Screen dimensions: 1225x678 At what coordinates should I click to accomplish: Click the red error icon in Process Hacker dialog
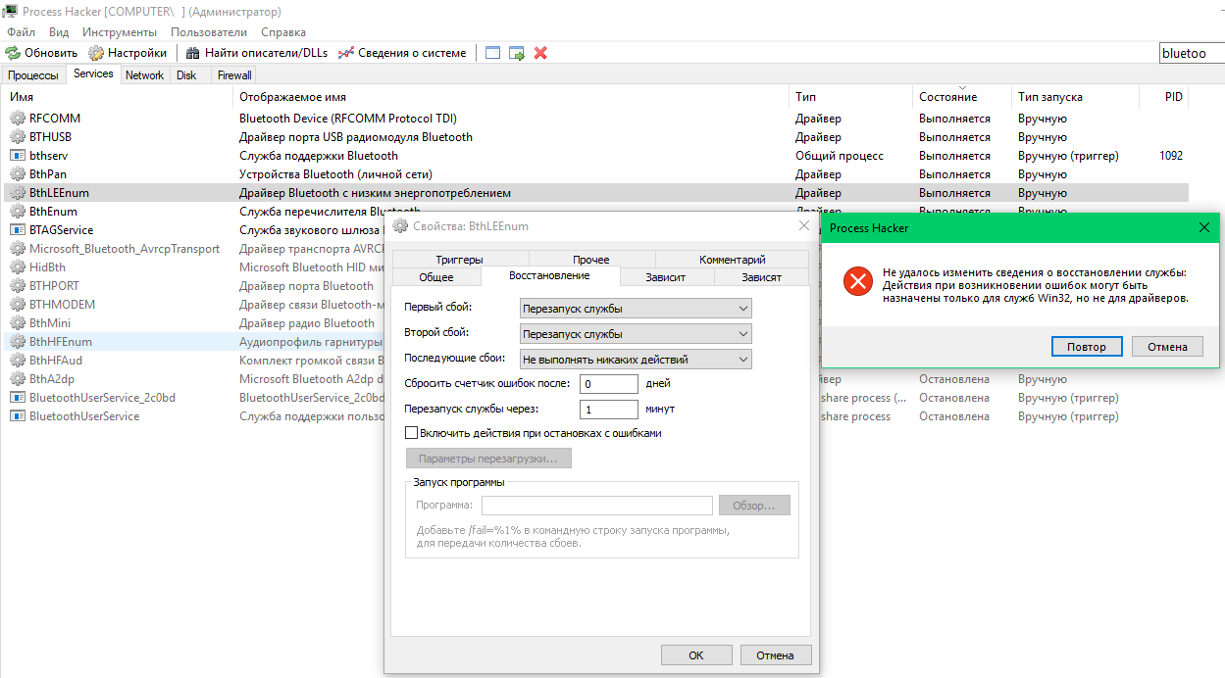(x=857, y=283)
